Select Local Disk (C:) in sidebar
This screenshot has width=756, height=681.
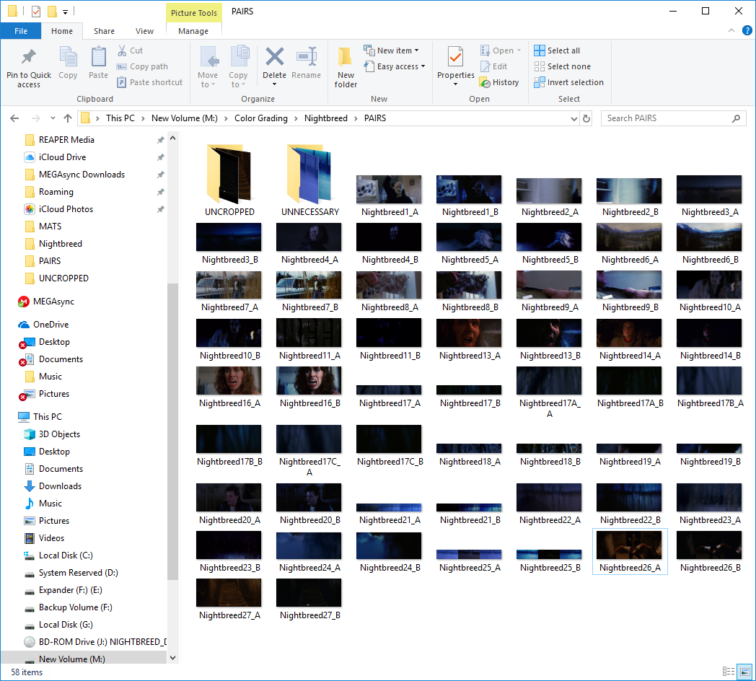click(x=66, y=555)
